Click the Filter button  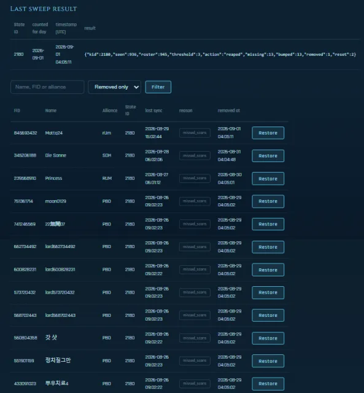(158, 87)
